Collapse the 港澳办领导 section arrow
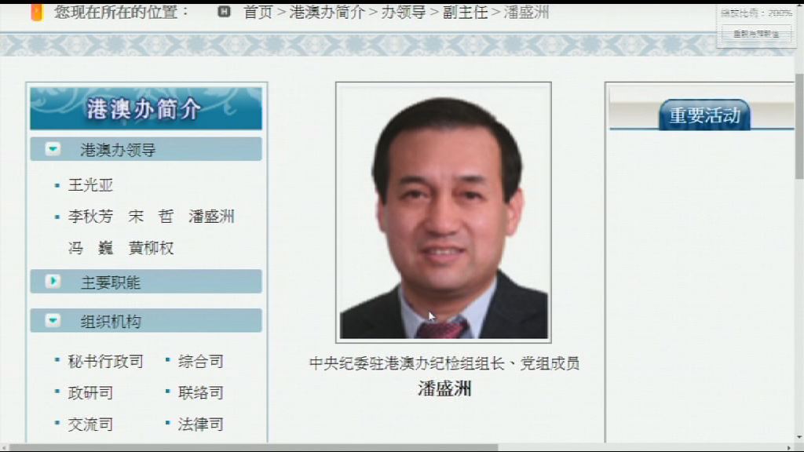804x452 pixels. coord(52,148)
